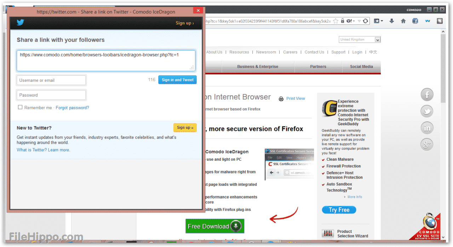Reload the page with the refresh icon
This screenshot has width=453, height=247.
point(366,21)
